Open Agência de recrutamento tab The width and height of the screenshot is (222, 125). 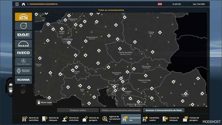tap(111, 119)
